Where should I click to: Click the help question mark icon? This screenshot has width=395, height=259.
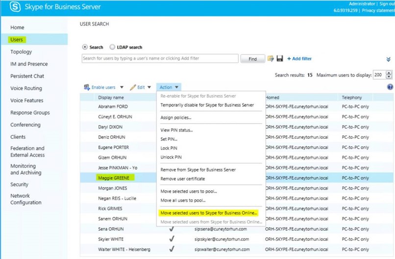[390, 87]
